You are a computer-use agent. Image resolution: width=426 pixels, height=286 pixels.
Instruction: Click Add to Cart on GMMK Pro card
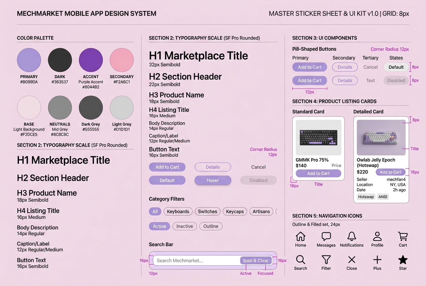click(x=318, y=173)
